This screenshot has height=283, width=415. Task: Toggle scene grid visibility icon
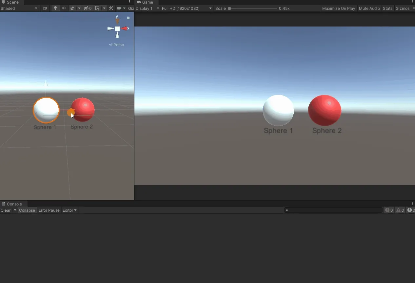[97, 8]
